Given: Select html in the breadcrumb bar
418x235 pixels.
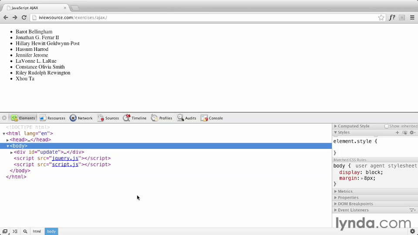Looking at the screenshot, I should coord(37,231).
